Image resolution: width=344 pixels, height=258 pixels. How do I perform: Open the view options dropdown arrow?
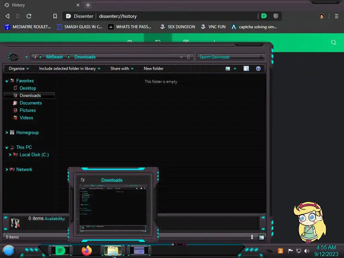pyautogui.click(x=235, y=69)
